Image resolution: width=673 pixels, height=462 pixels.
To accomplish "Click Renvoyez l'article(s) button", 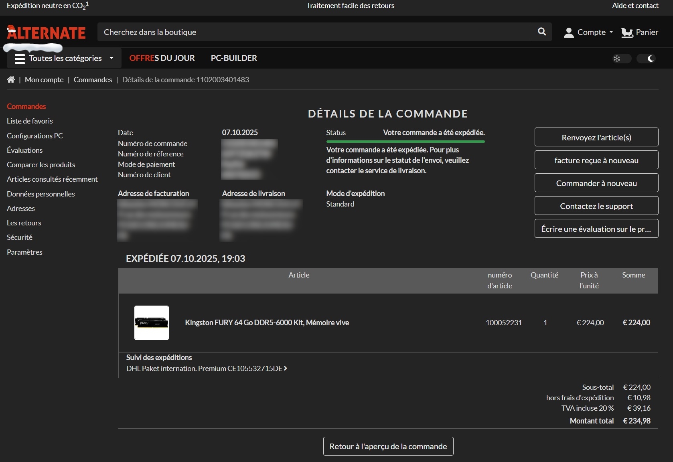I will 596,137.
